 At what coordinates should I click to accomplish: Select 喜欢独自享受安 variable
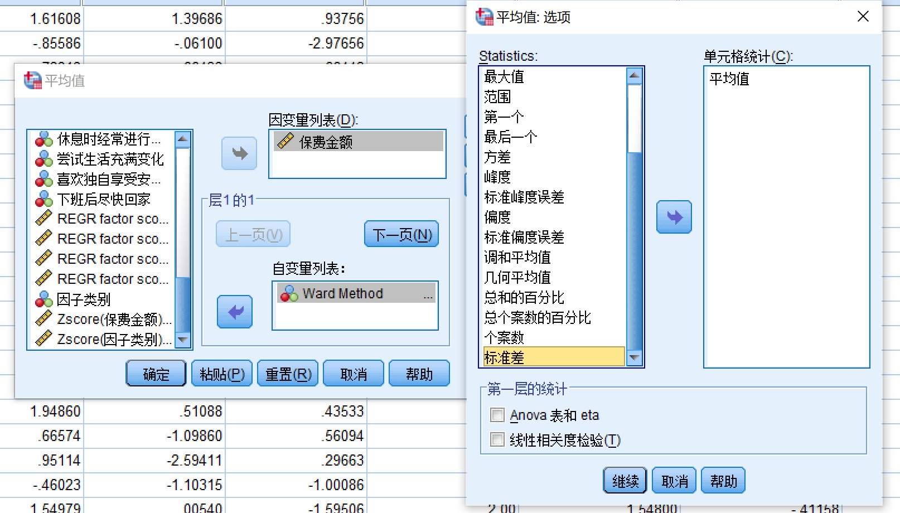pyautogui.click(x=104, y=179)
